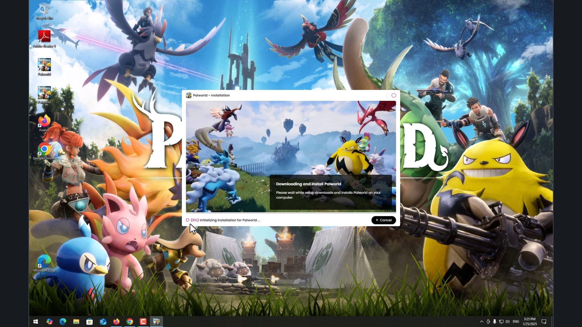
Task: Open File Explorer from the taskbar
Action: (76, 322)
